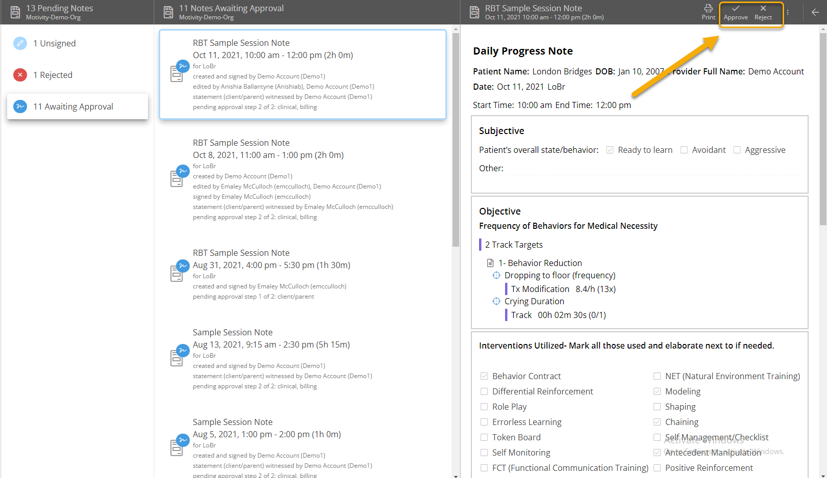Approve the RBT Sample Session Note

[735, 12]
